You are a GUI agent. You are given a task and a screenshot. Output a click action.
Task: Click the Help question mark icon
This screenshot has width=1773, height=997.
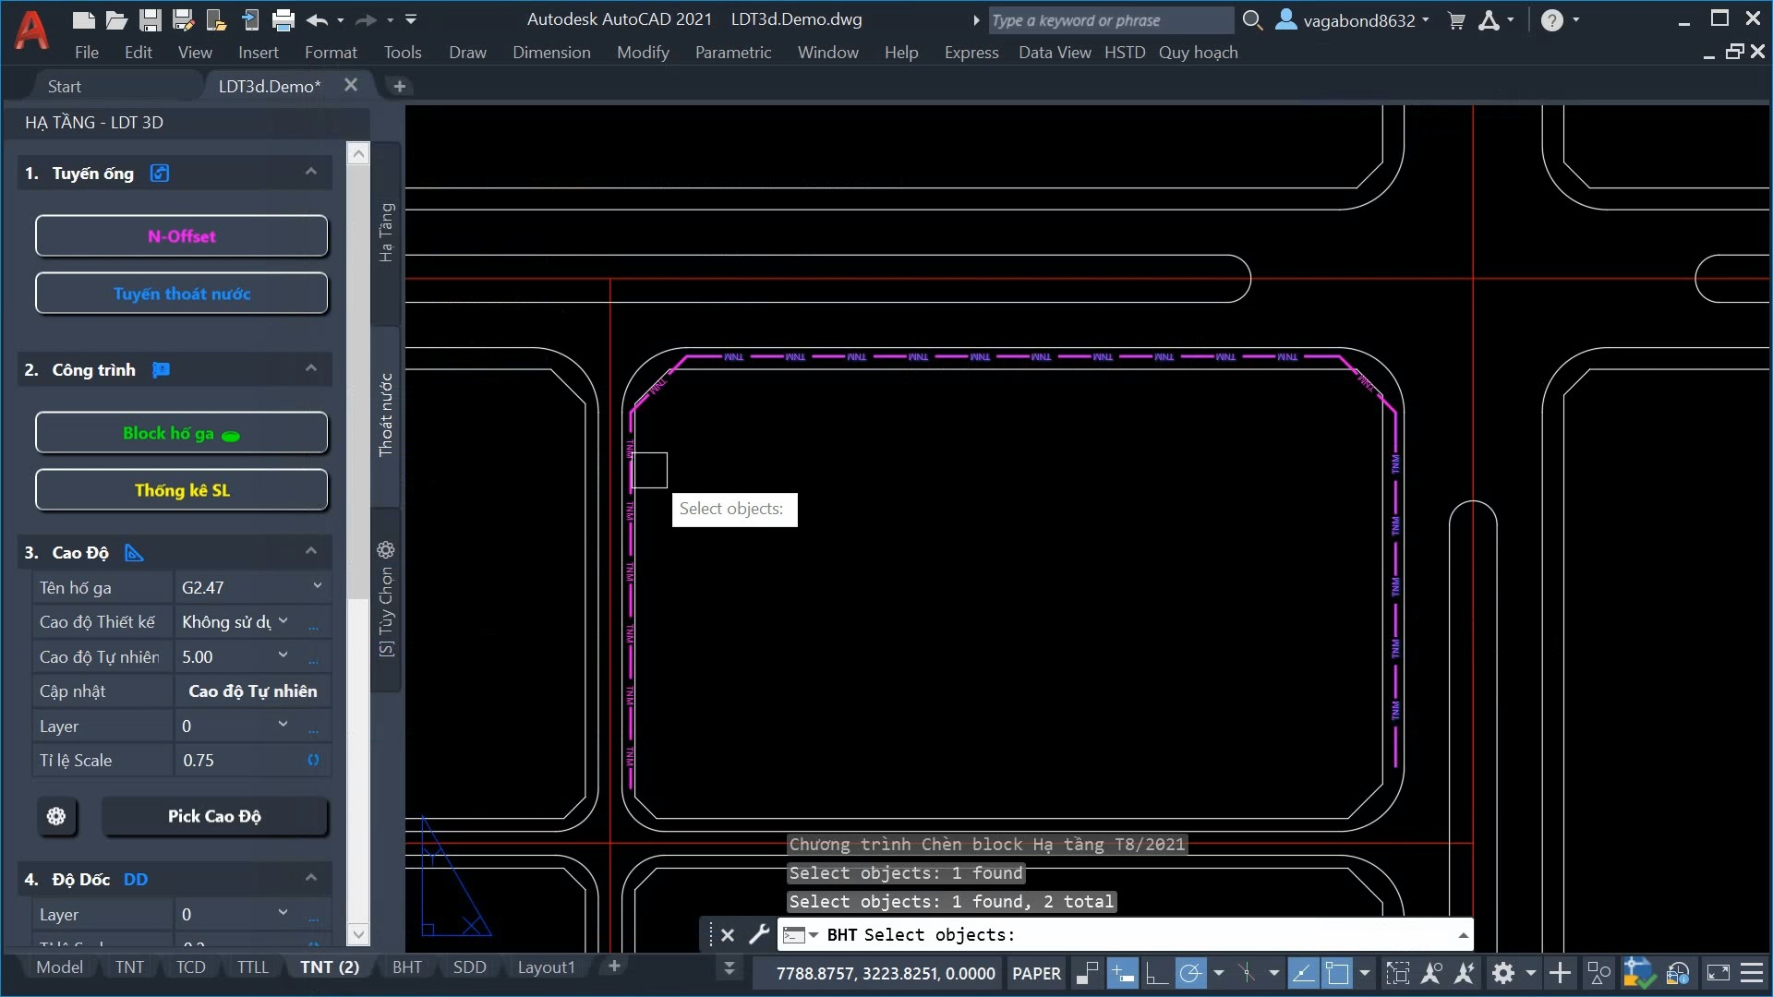point(1552,20)
